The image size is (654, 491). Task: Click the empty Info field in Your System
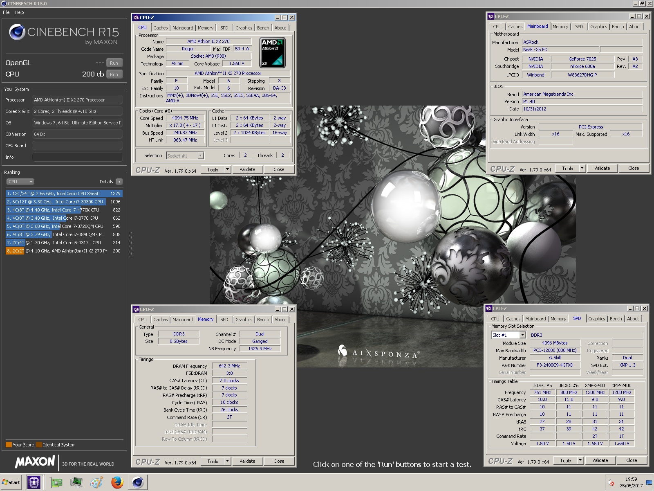tap(77, 157)
